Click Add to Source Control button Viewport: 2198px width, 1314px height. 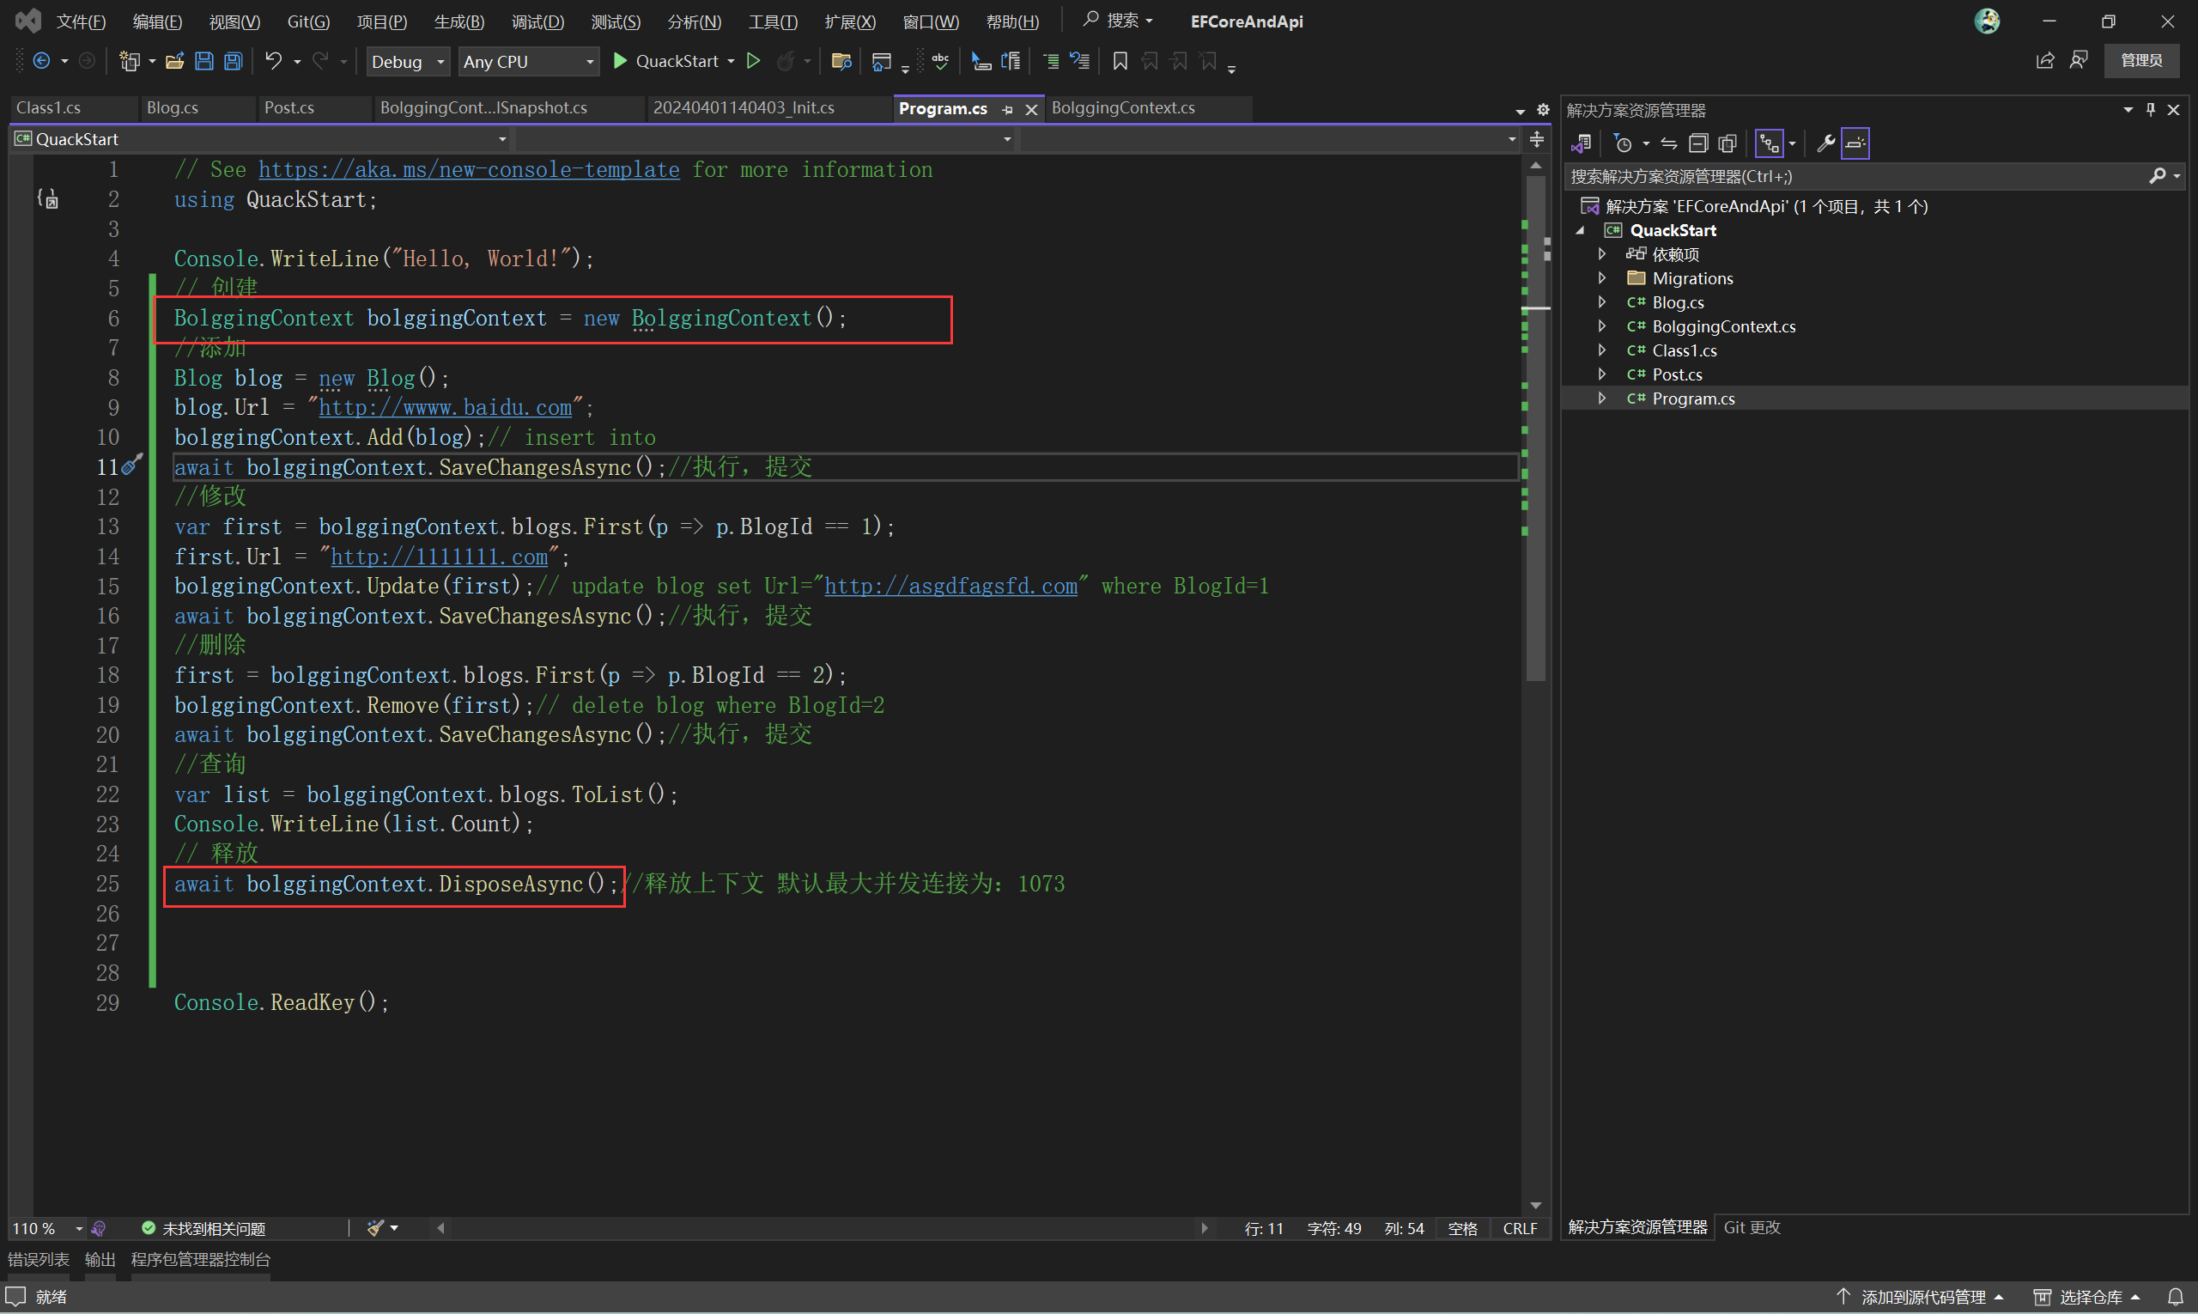[1922, 1296]
